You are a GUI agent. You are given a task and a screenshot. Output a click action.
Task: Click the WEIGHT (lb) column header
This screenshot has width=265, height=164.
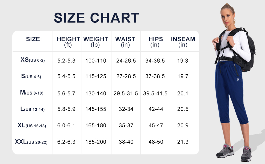pyautogui.click(x=96, y=42)
